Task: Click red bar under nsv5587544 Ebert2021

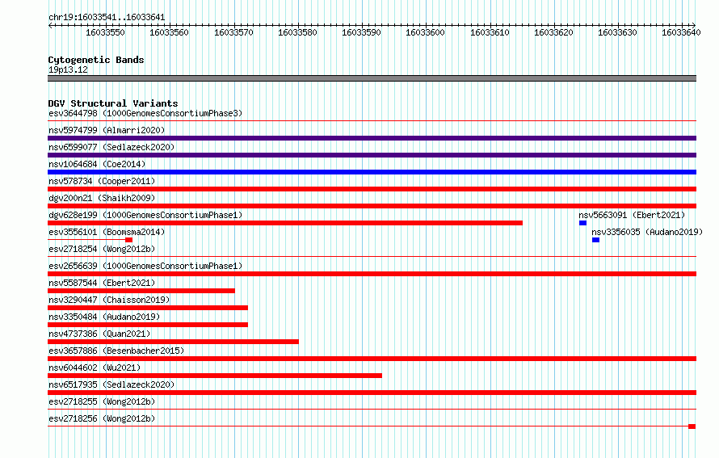Action: click(141, 291)
